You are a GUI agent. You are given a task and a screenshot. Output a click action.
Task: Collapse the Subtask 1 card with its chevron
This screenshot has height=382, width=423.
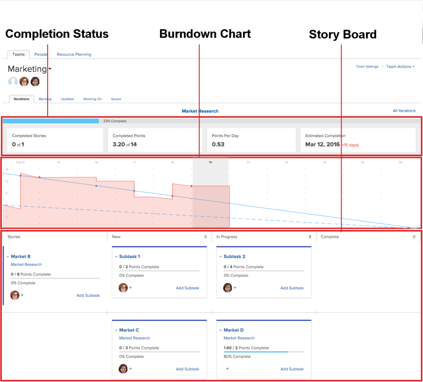[x=117, y=256]
